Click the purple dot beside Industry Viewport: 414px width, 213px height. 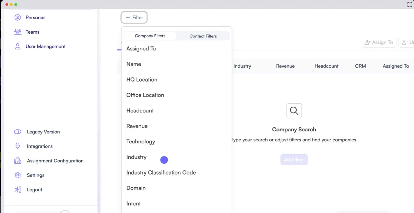coord(164,159)
